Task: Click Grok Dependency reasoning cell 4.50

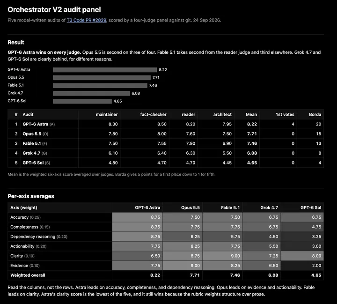Action: point(262,237)
